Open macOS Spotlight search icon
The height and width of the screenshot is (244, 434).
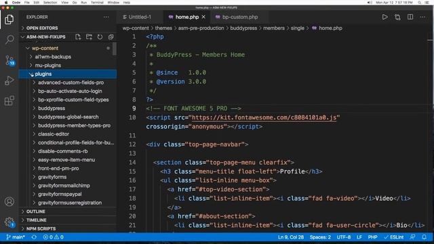420,3
